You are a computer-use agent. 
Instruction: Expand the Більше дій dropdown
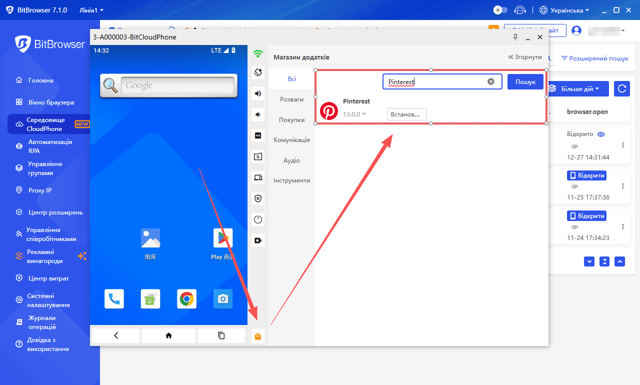point(578,88)
